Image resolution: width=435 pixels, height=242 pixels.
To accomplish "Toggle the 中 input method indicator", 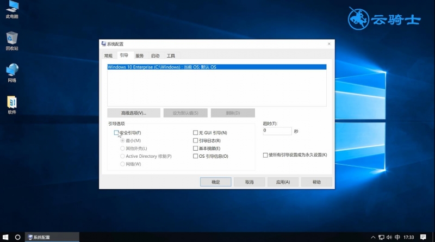I will tap(397, 237).
